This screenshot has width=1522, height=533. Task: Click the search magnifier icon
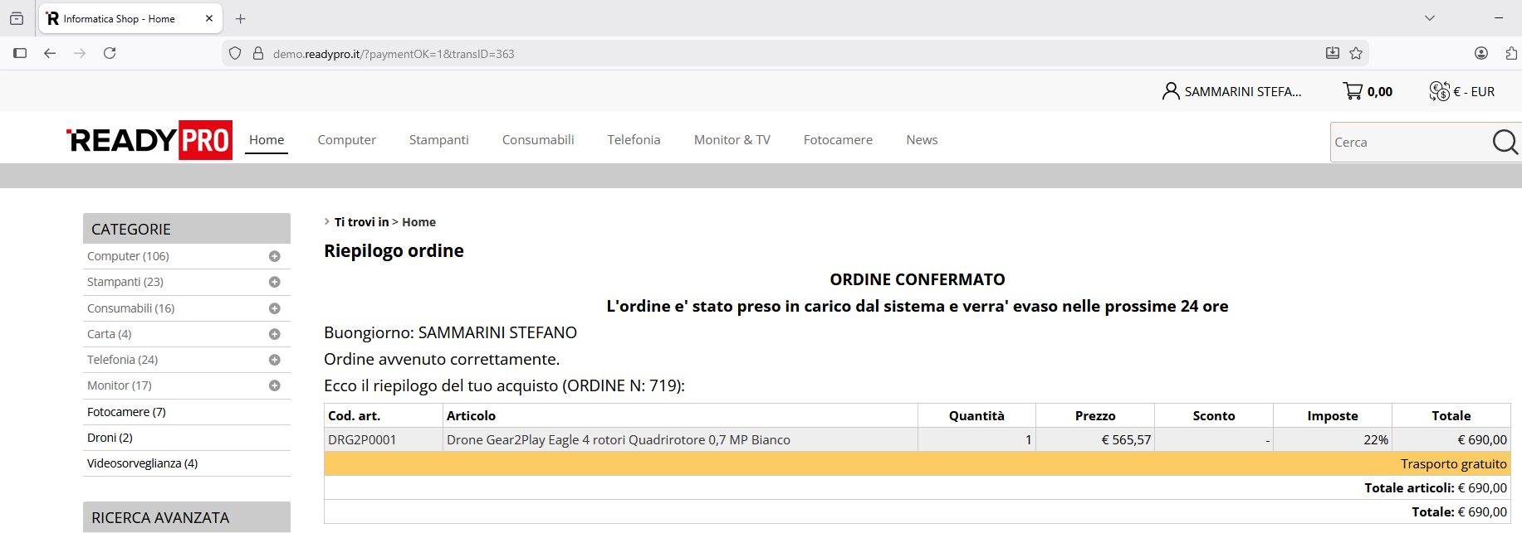click(x=1505, y=143)
